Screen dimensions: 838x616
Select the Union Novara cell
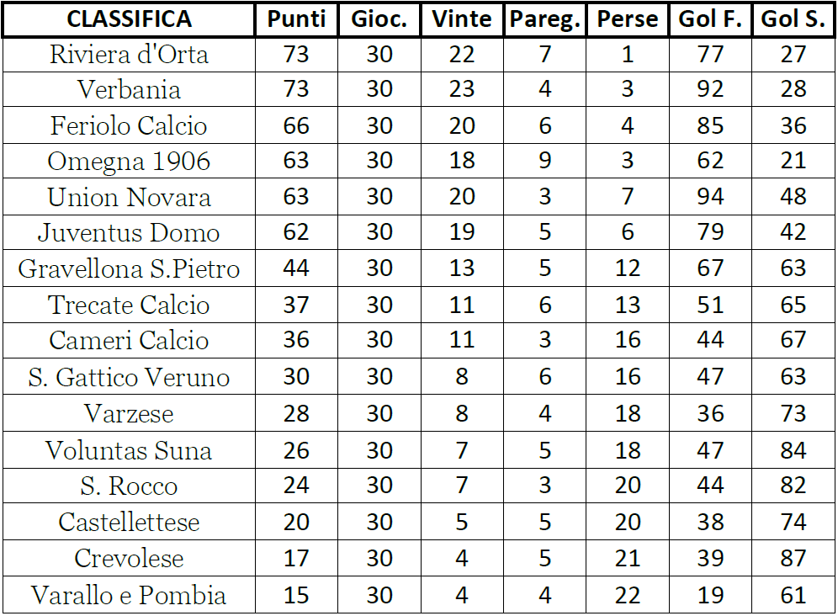(x=129, y=197)
